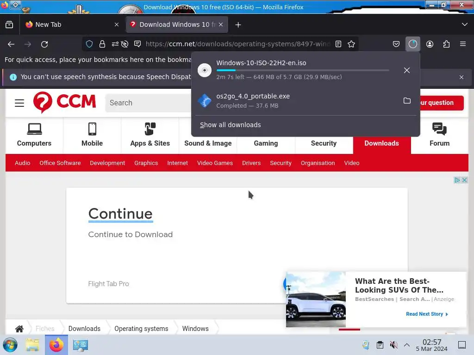Click the URL address bar
Viewport: 474px width, 355px height.
pos(237,44)
